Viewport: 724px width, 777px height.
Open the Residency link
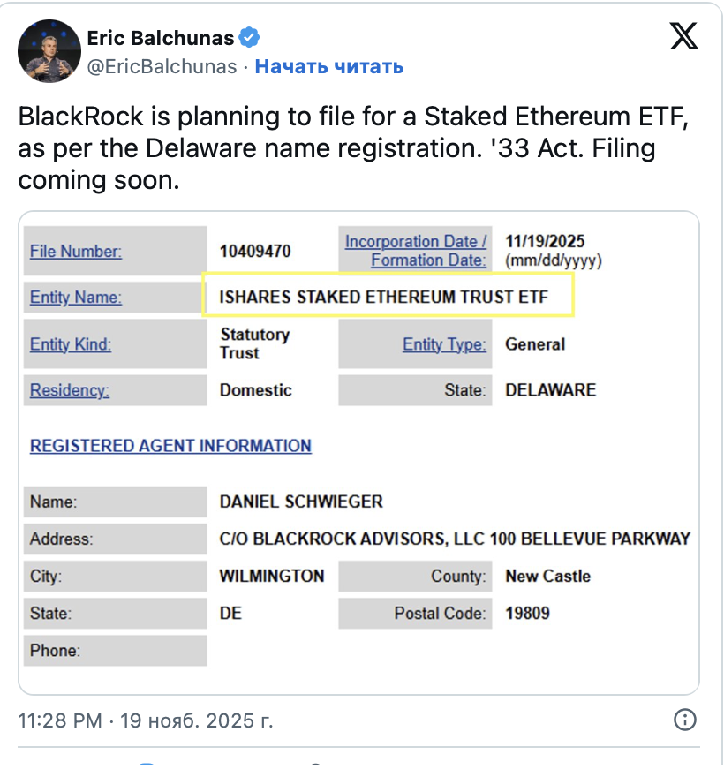tap(70, 390)
